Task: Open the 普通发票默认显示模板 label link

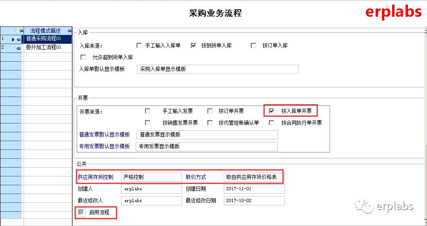Action: coord(105,134)
